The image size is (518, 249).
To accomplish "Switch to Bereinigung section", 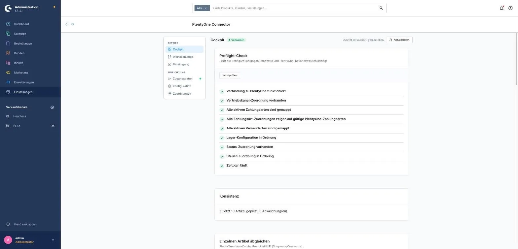I will coord(184,64).
